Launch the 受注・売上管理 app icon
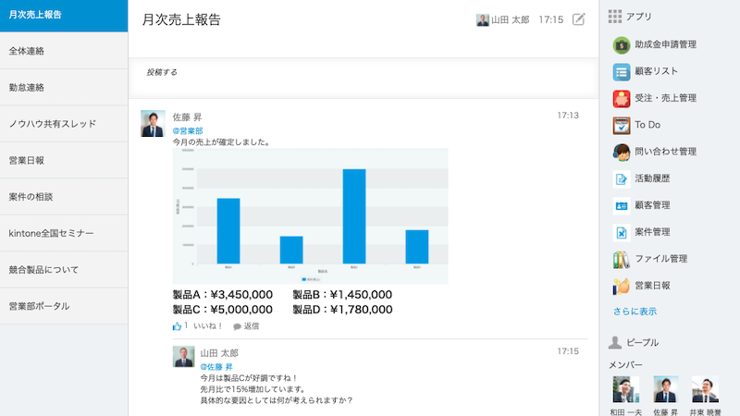 [621, 98]
